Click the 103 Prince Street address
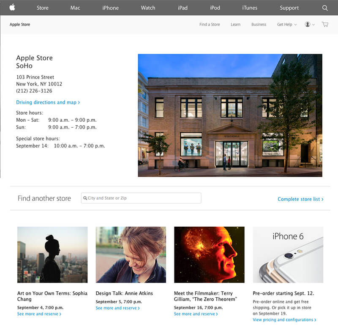Screen dimensions: 338x329 coord(35,77)
